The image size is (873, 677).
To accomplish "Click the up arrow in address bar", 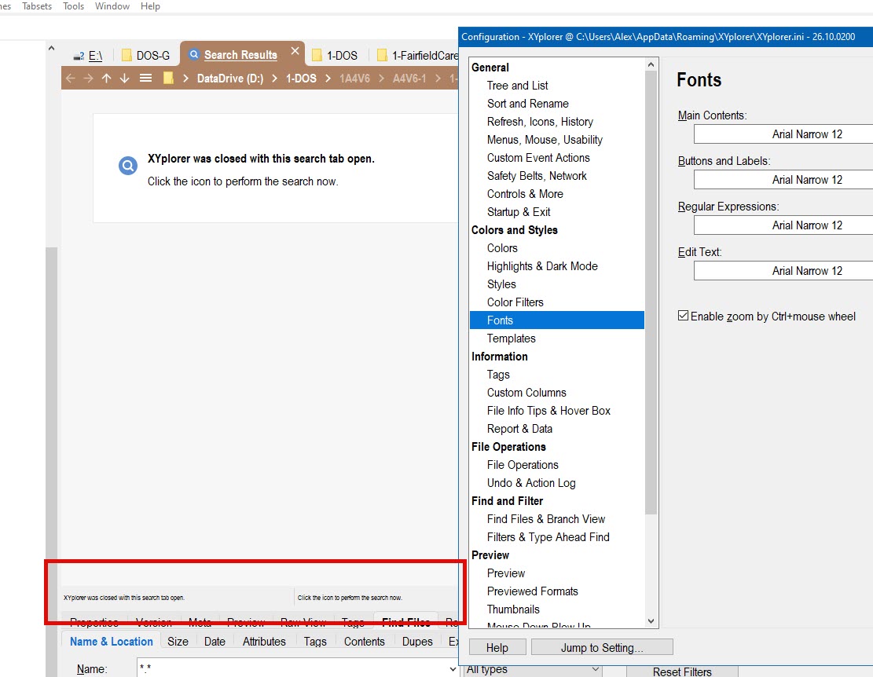I will (106, 79).
